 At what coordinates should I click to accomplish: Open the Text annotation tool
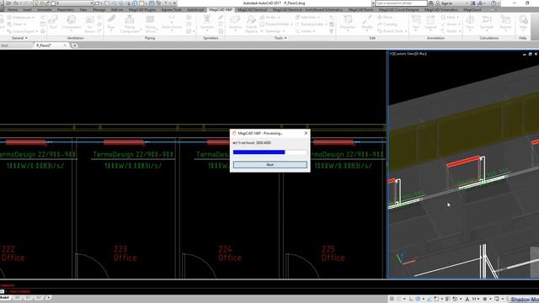point(415,23)
